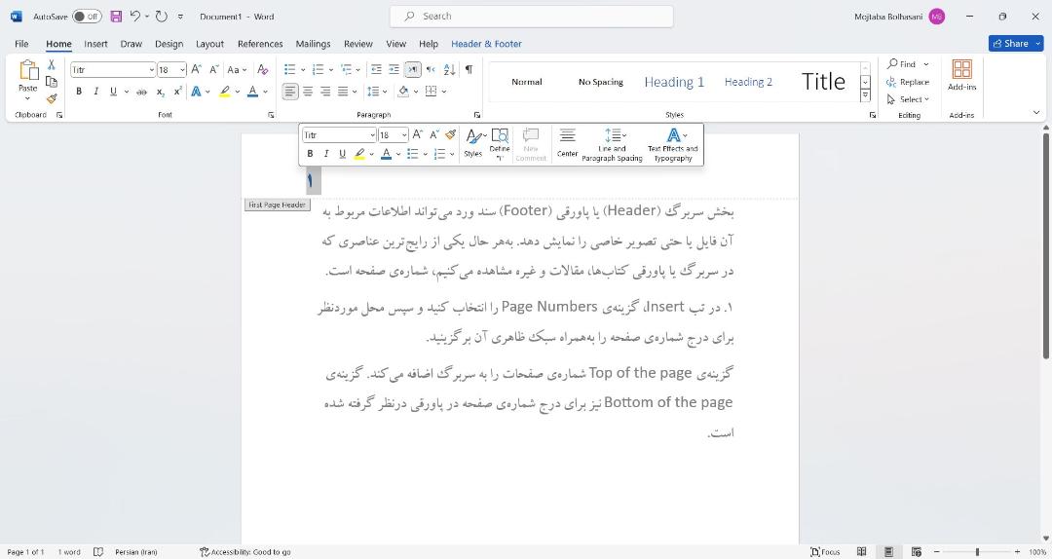Toggle Bold in floating mini toolbar

click(310, 154)
